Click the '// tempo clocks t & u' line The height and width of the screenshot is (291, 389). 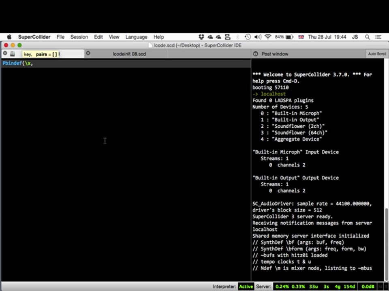pos(282,262)
